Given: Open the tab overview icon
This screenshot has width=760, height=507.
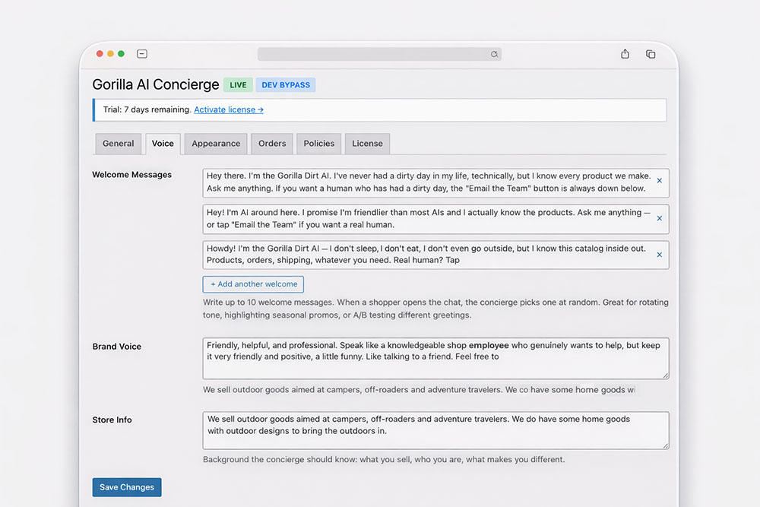Looking at the screenshot, I should pos(651,54).
